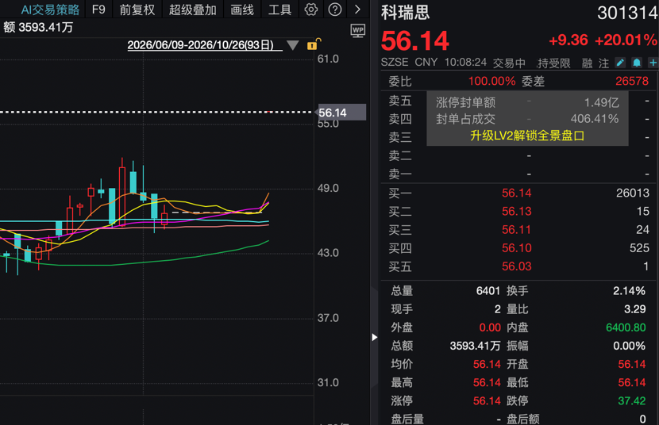Click 买四 price 56.10
This screenshot has width=659, height=425.
coord(517,248)
